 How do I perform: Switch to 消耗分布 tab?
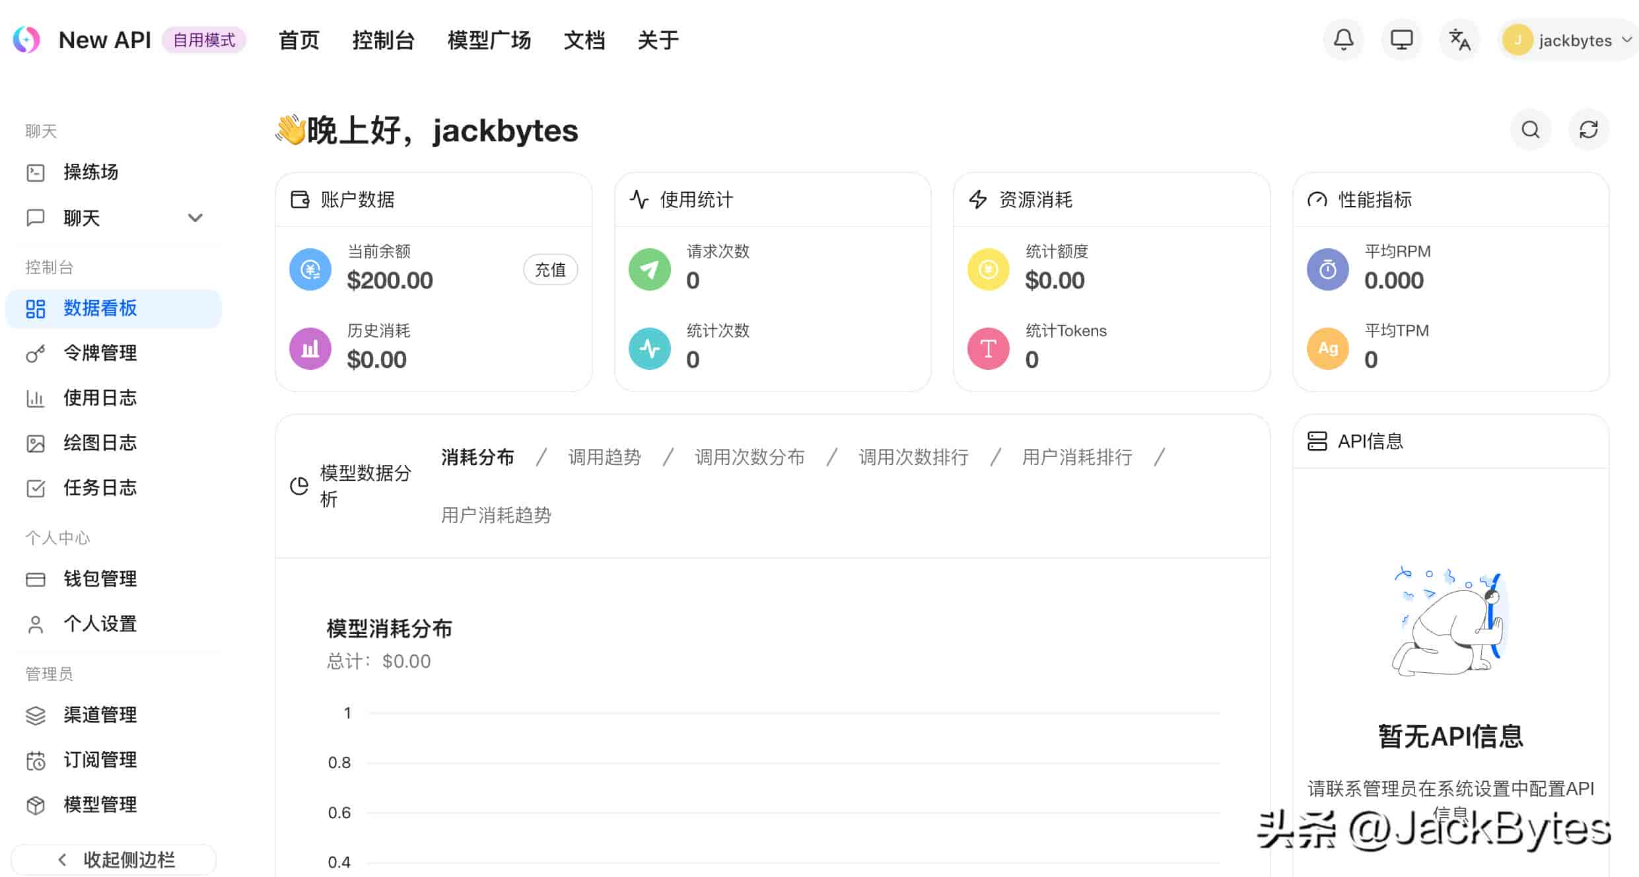[x=477, y=457]
